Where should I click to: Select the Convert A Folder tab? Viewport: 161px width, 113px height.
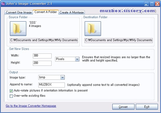[x=46, y=12]
